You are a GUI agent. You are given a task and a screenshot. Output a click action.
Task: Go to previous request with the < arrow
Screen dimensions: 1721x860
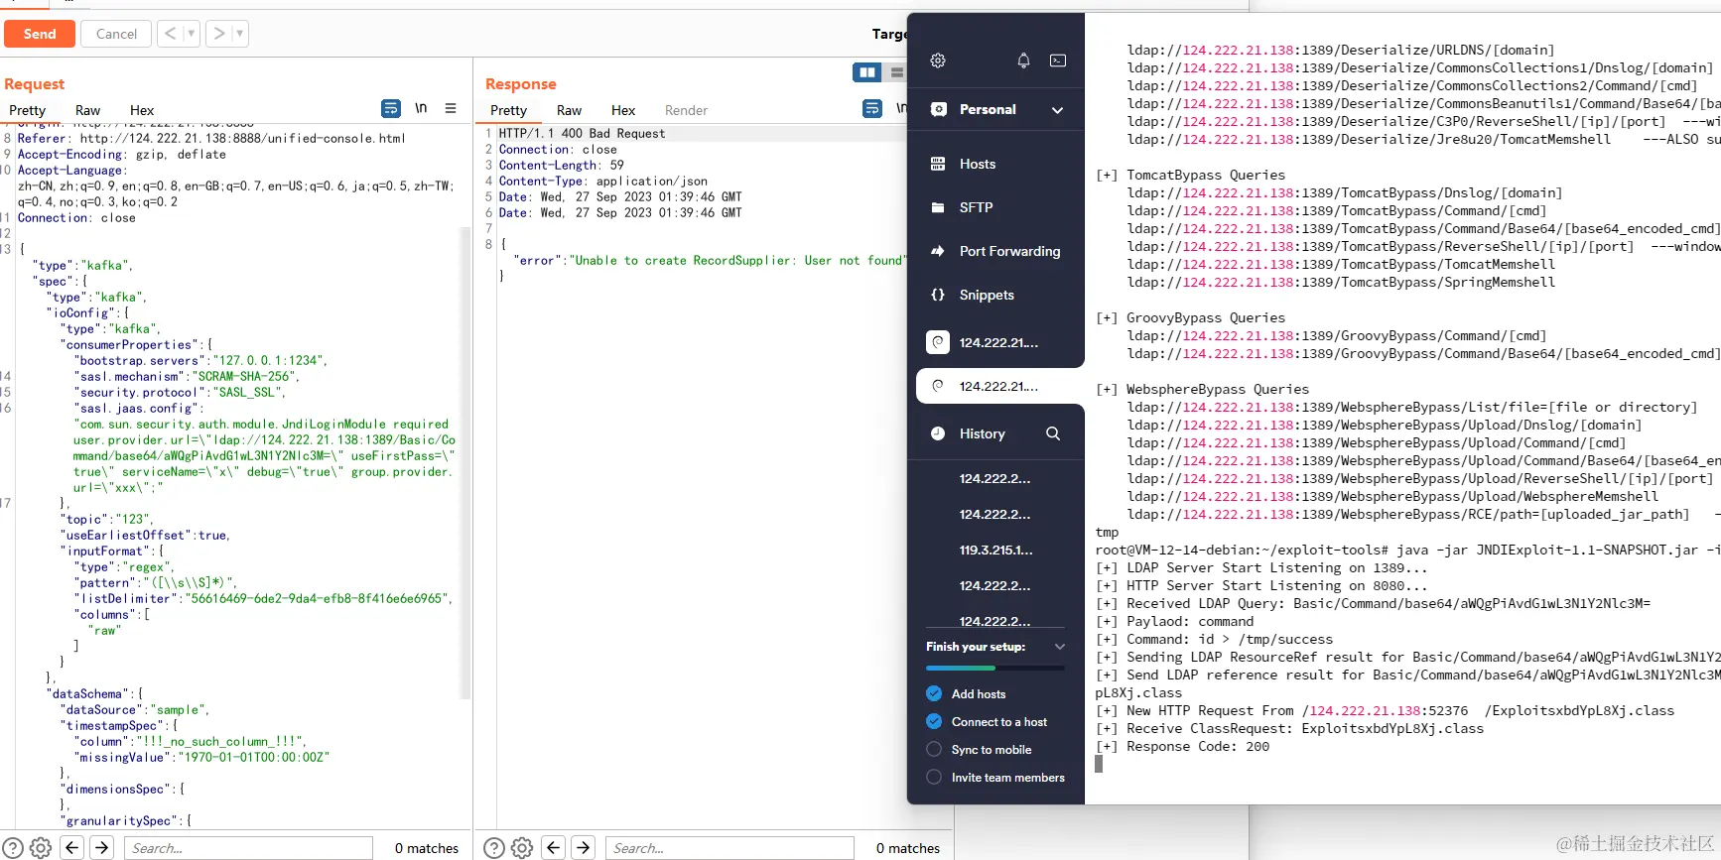click(171, 34)
